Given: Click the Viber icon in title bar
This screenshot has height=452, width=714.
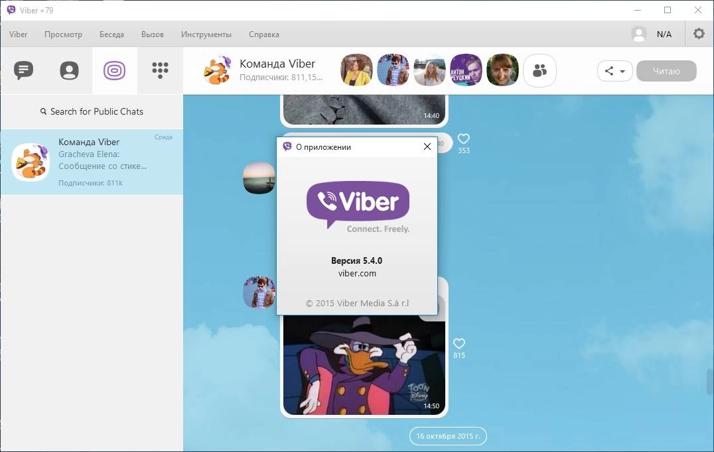Looking at the screenshot, I should tap(11, 10).
